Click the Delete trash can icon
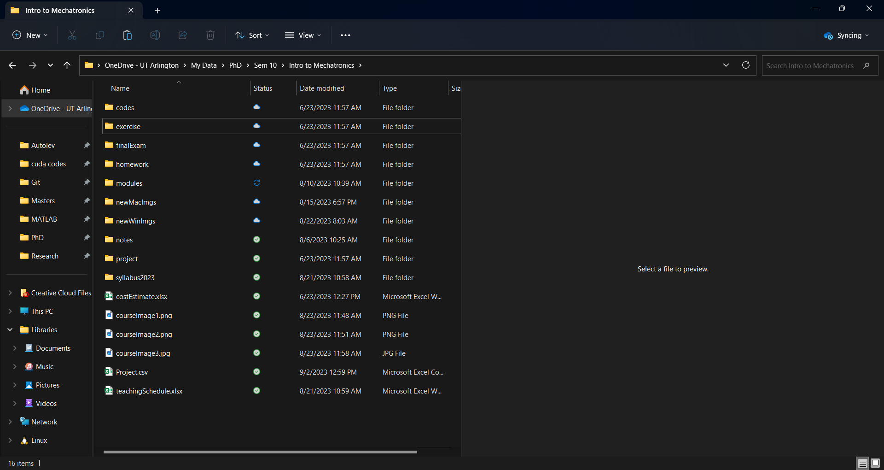The height and width of the screenshot is (470, 884). click(x=210, y=35)
